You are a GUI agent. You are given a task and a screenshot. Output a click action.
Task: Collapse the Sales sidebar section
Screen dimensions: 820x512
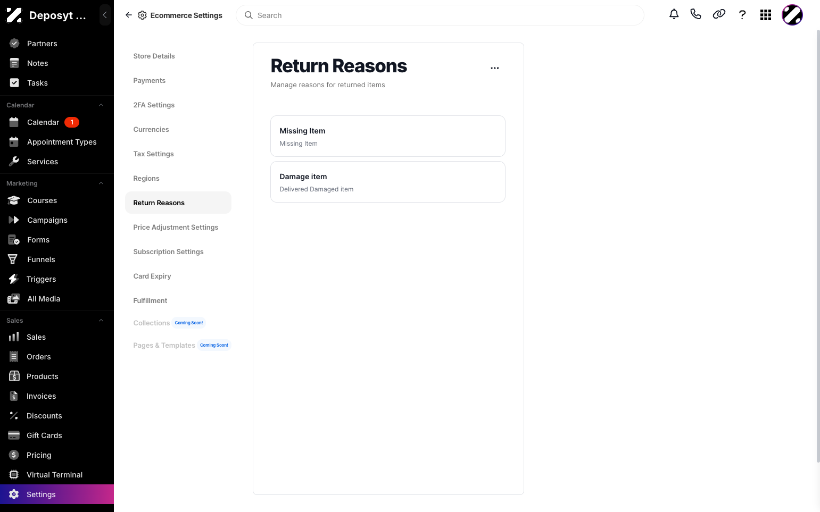point(101,321)
